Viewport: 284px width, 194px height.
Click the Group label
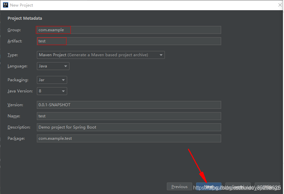pos(14,30)
